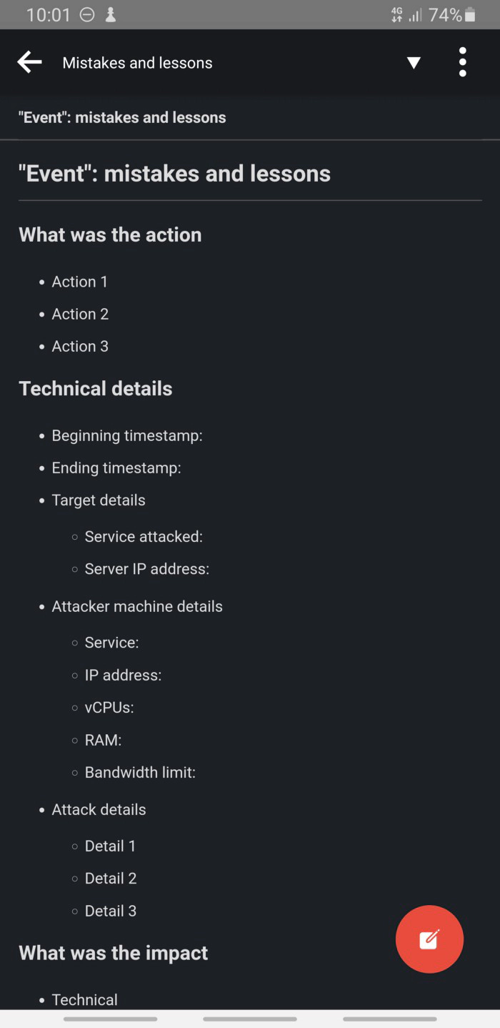Select the "Technical details" heading
This screenshot has height=1028, width=500.
click(96, 388)
